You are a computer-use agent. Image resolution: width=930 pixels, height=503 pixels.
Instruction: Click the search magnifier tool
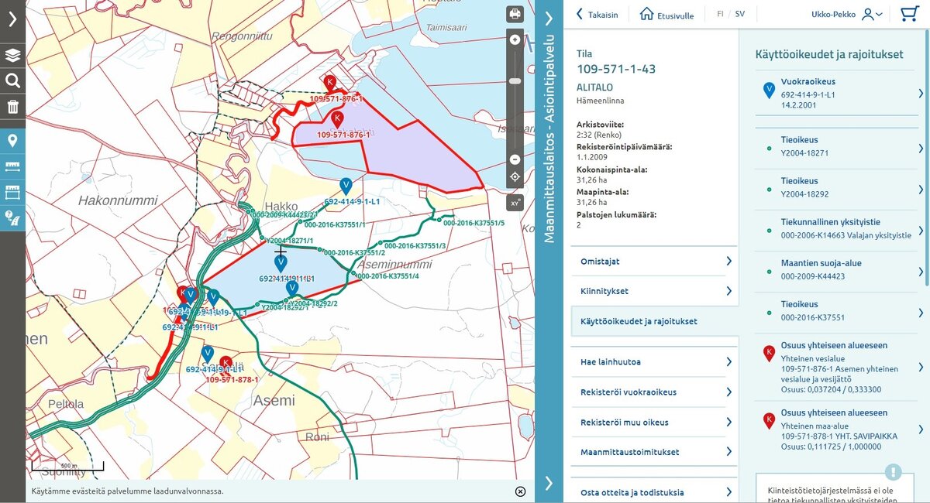point(12,80)
